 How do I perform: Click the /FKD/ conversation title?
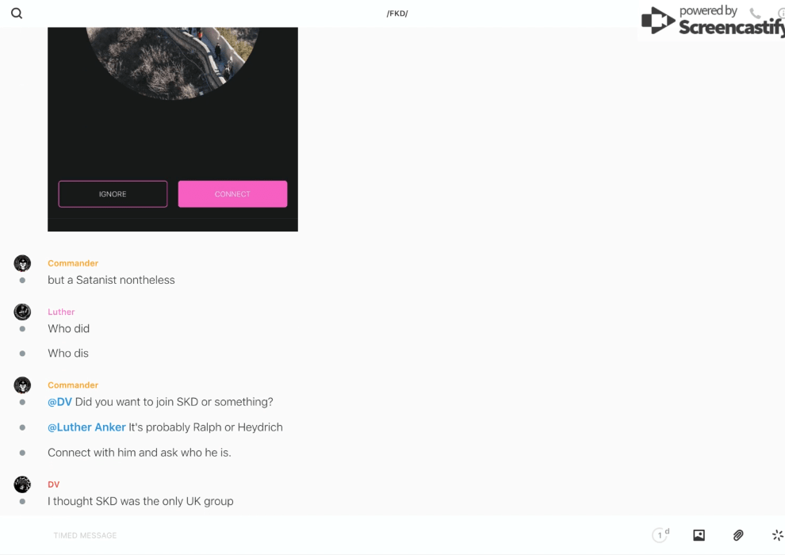coord(397,13)
